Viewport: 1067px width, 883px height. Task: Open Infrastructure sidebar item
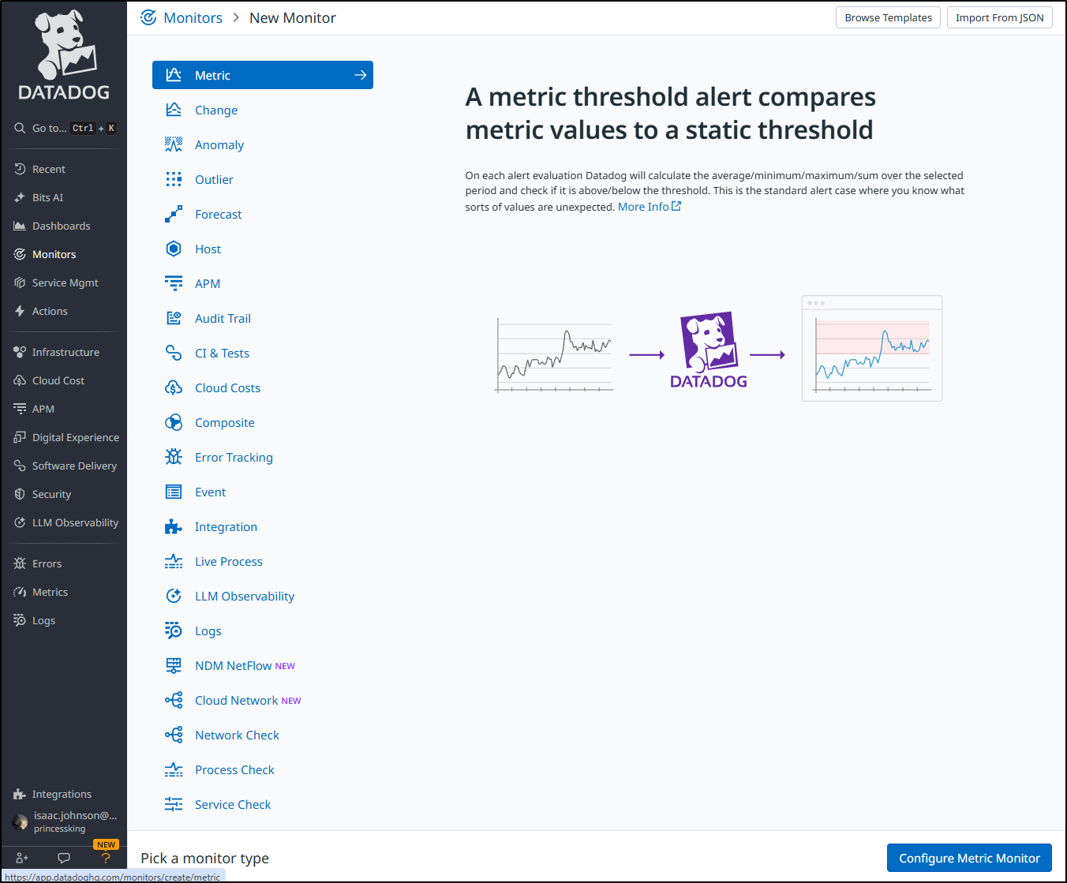tap(65, 352)
